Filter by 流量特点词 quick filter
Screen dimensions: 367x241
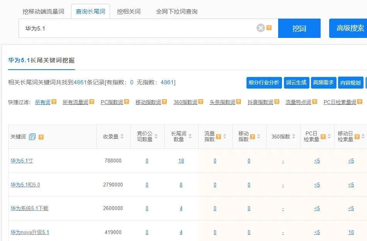[x=298, y=102]
